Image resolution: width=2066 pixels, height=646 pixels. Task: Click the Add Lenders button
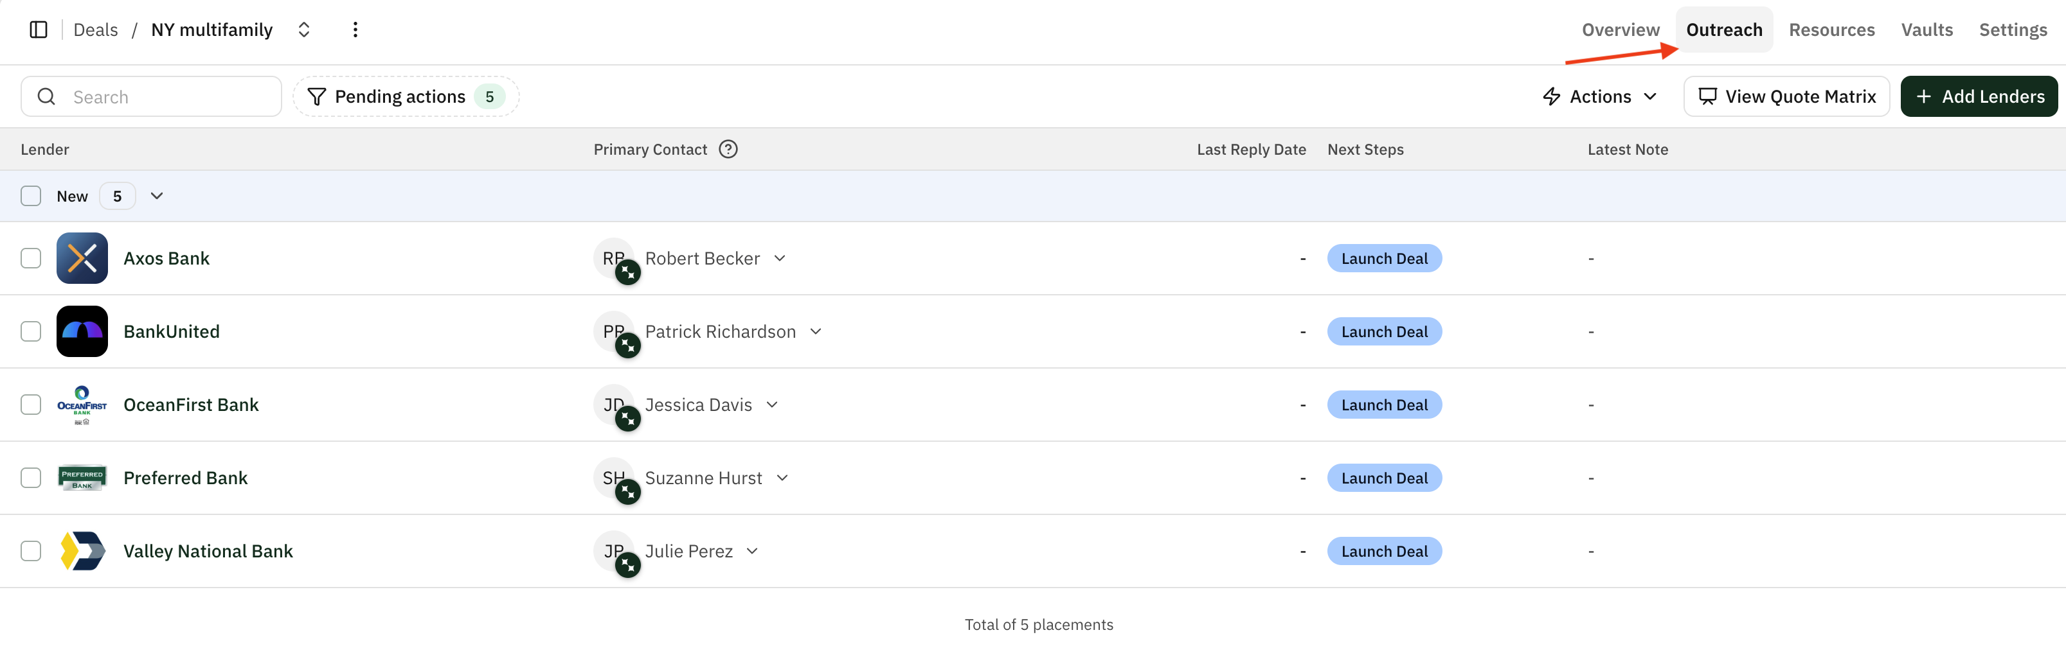coord(1979,96)
